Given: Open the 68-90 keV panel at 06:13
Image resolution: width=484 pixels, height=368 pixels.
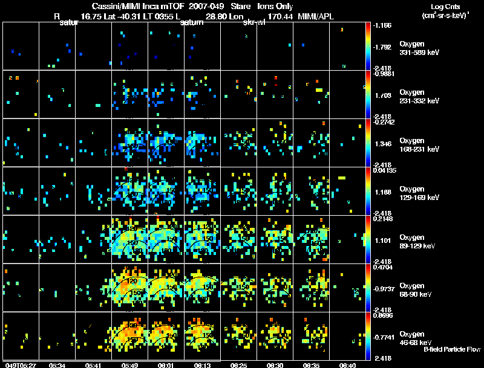Looking at the screenshot, I should (203, 288).
